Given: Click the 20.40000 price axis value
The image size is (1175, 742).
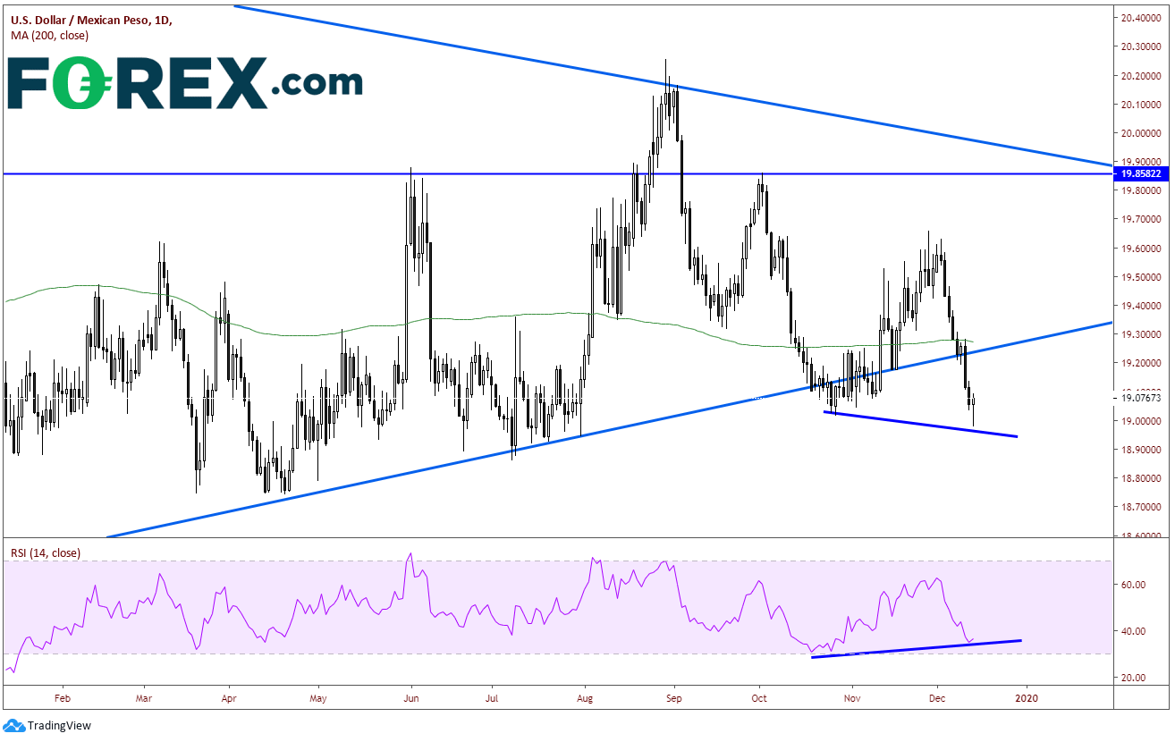Looking at the screenshot, I should click(1140, 19).
